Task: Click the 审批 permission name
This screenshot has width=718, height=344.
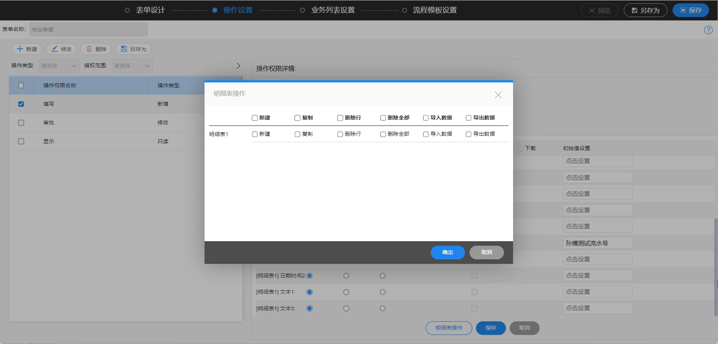Action: [49, 123]
